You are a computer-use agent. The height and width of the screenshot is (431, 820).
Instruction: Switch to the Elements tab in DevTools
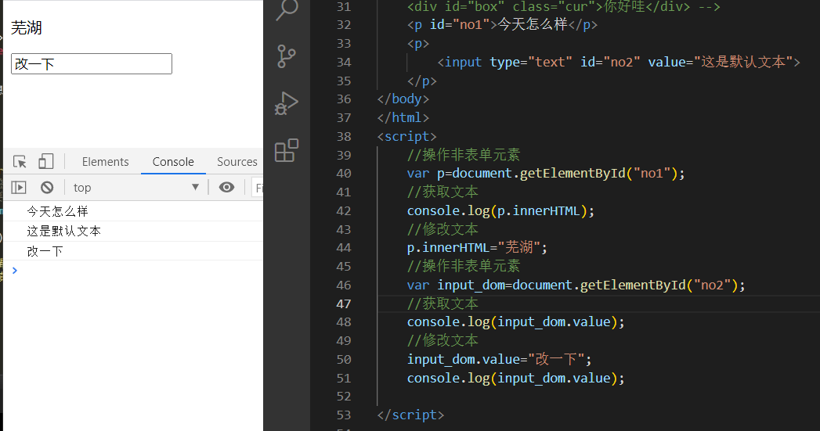105,162
